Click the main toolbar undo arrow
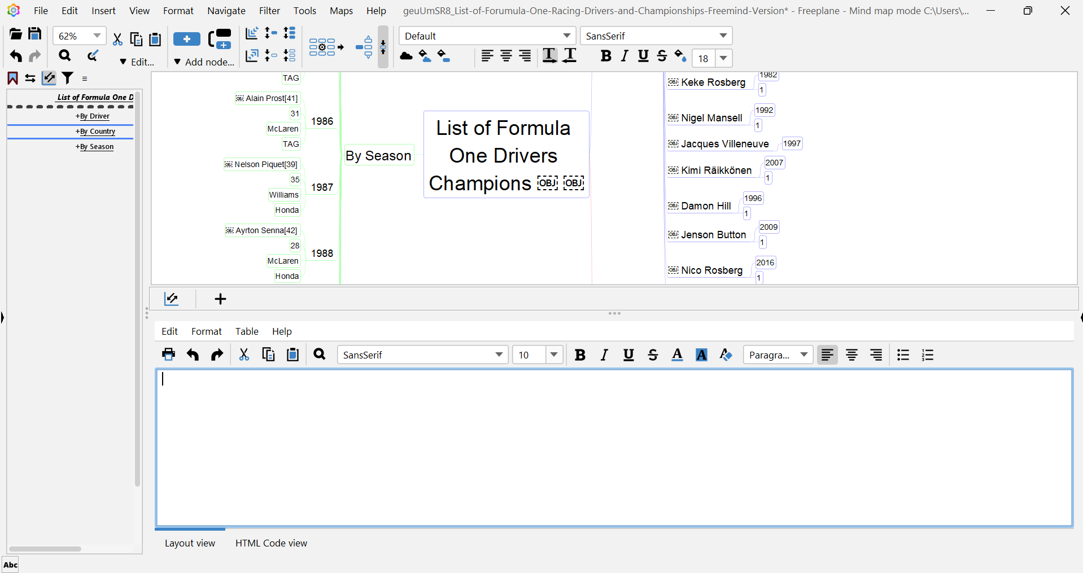The width and height of the screenshot is (1083, 573). coord(16,56)
